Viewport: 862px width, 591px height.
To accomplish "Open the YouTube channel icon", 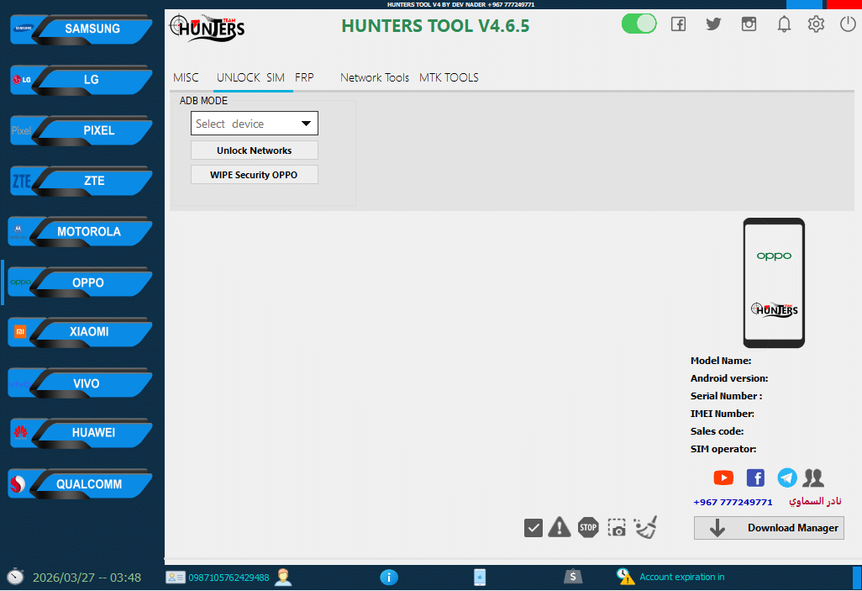I will coord(723,478).
